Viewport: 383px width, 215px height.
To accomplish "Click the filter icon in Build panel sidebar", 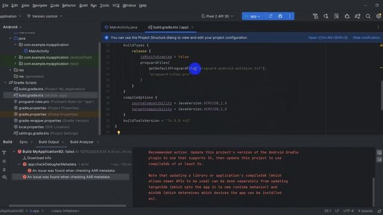I will 4,153.
